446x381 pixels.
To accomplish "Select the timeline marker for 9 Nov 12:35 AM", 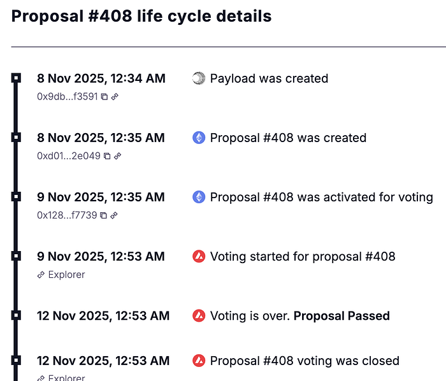I will [x=16, y=196].
